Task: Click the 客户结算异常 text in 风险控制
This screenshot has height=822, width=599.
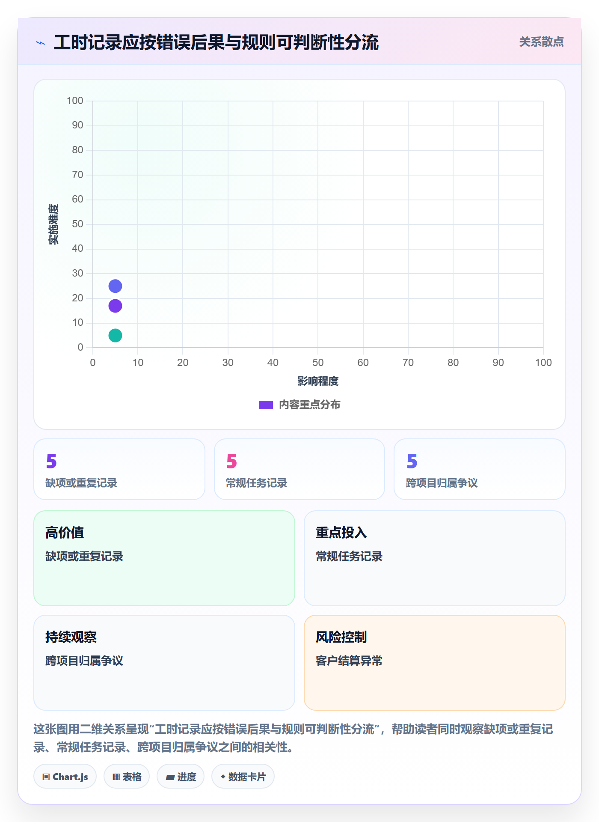Action: [349, 661]
